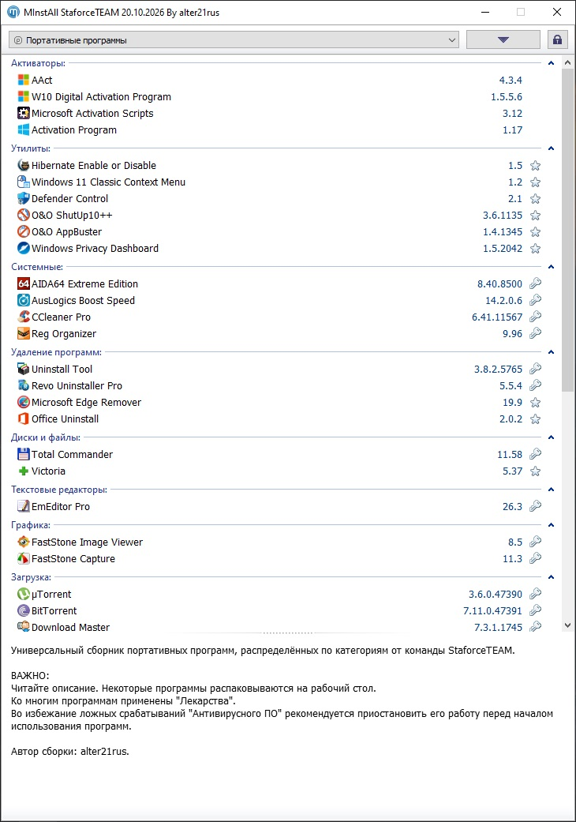Screen dimensions: 576x822
Task: Click the key icon for EmEditor Pro
Action: tap(535, 506)
